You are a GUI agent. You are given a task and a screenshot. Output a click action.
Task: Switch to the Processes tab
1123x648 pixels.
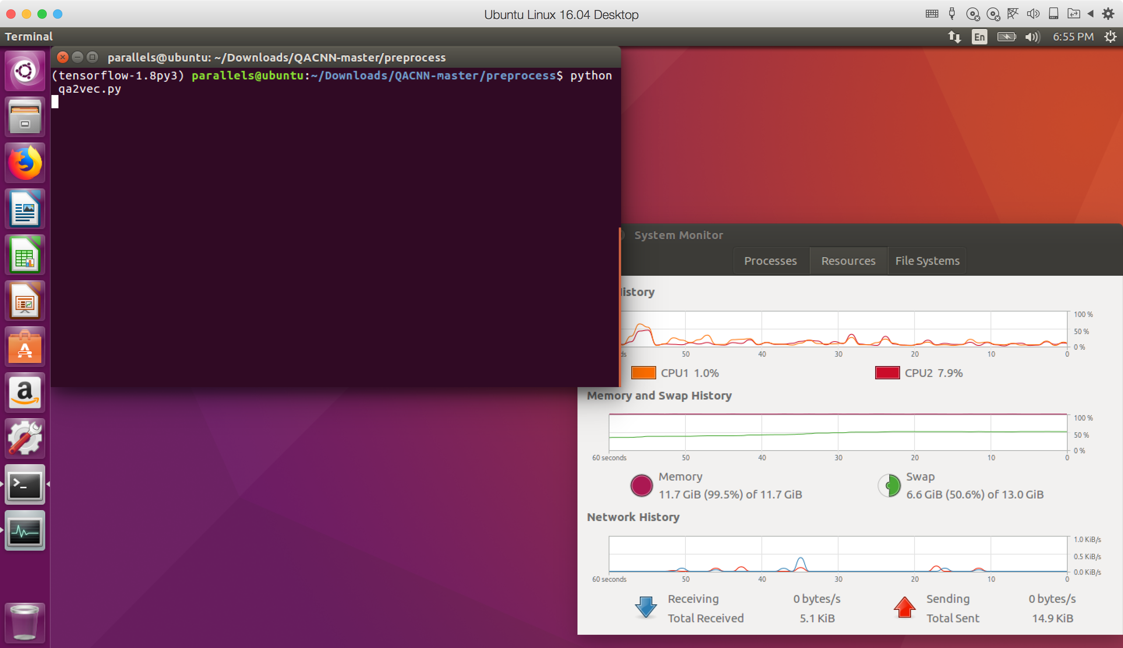click(770, 261)
